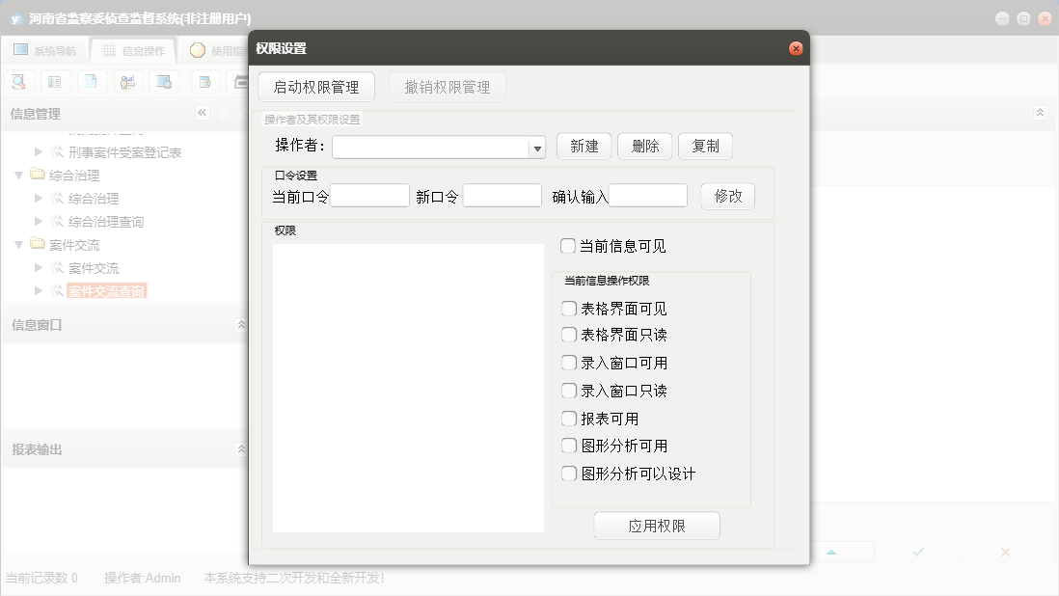
Task: Click 操作者:Admin status bar text
Action: (143, 578)
